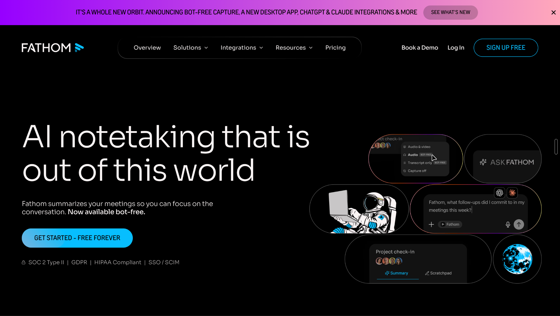Click the microphone icon in chat prompt
The image size is (560, 316).
pyautogui.click(x=508, y=224)
